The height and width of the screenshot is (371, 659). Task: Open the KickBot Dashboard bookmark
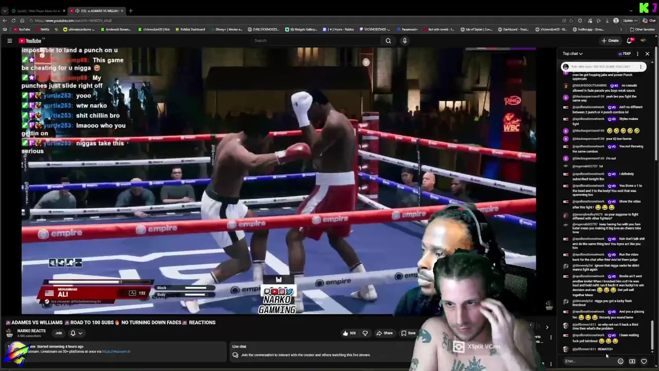coord(189,29)
